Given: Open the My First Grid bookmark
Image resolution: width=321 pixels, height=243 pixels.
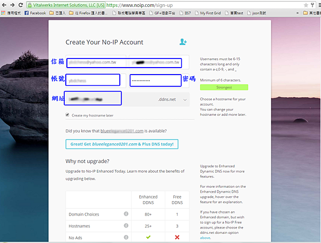Looking at the screenshot, I should (x=208, y=13).
